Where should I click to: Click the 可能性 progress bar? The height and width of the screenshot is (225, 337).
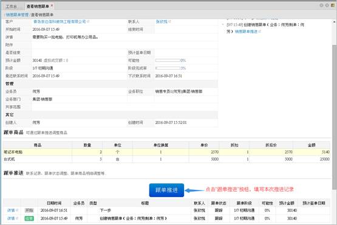[168, 60]
